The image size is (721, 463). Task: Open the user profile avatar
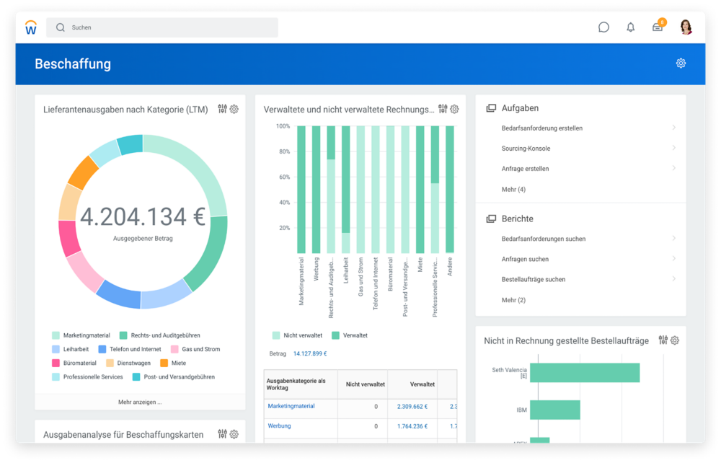(686, 27)
